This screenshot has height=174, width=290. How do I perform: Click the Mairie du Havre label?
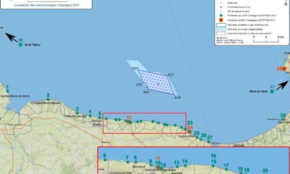[x=259, y=92]
